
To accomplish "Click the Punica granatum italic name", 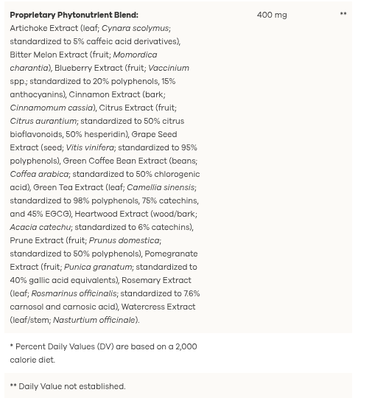I will [98, 267].
